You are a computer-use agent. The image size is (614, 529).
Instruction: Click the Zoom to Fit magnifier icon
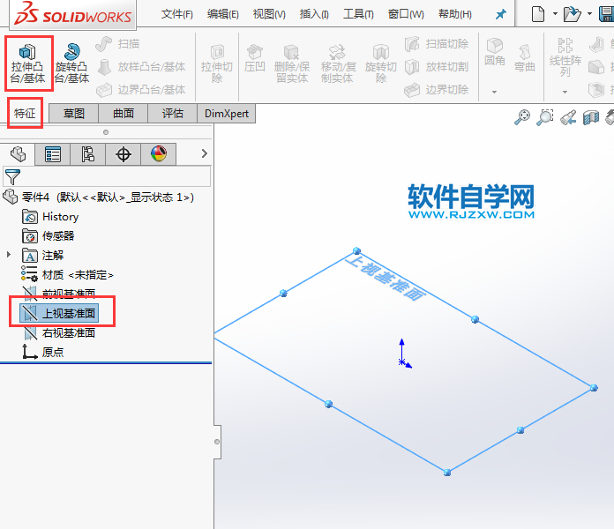pyautogui.click(x=522, y=117)
